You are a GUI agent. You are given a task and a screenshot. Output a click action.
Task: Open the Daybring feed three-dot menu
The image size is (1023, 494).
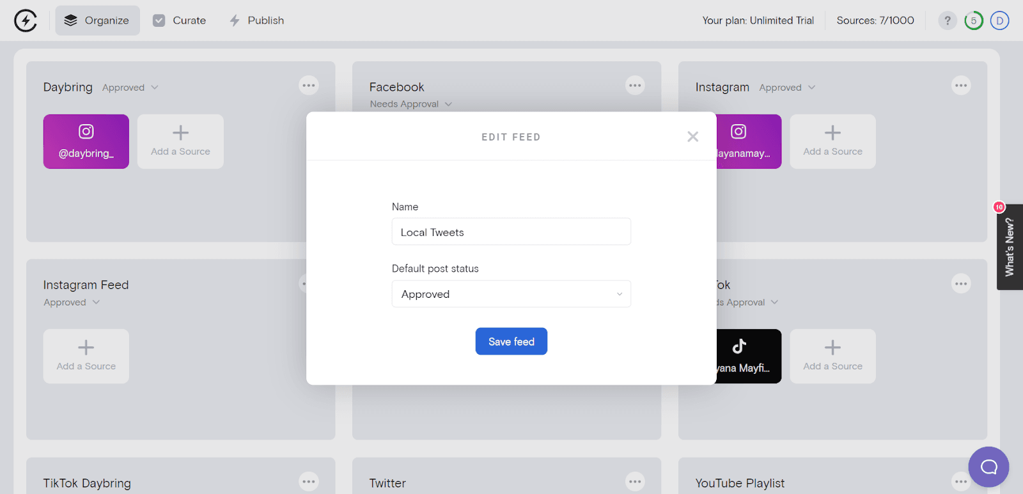[x=309, y=86]
